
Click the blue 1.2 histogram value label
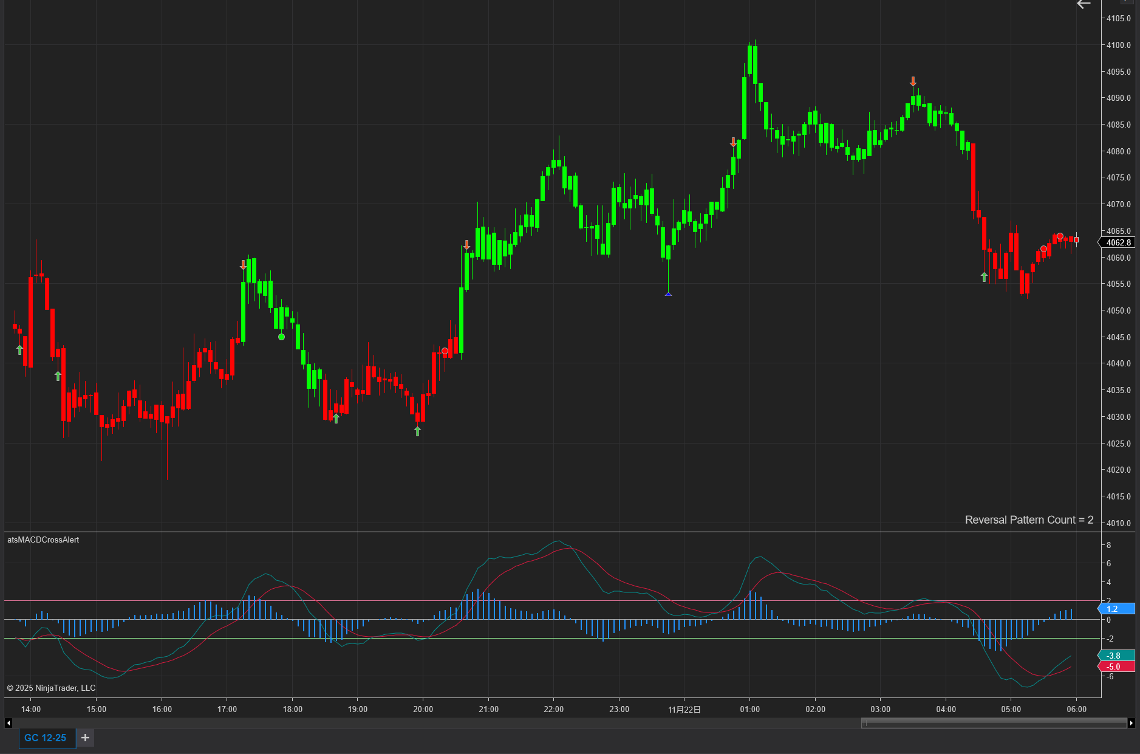click(x=1116, y=609)
